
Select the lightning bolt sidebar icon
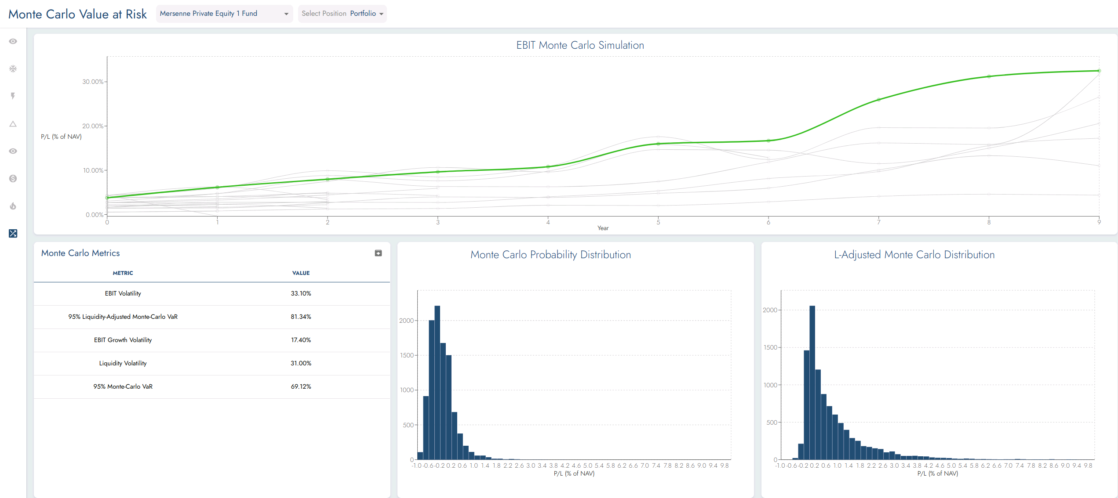(13, 96)
